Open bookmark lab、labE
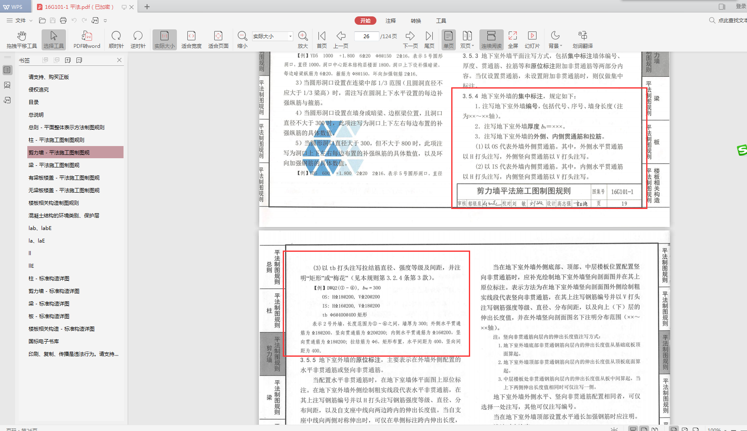 click(40, 228)
